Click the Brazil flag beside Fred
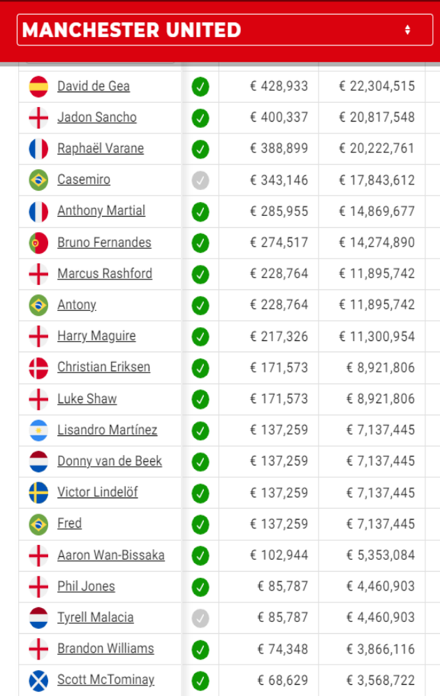 [38, 523]
